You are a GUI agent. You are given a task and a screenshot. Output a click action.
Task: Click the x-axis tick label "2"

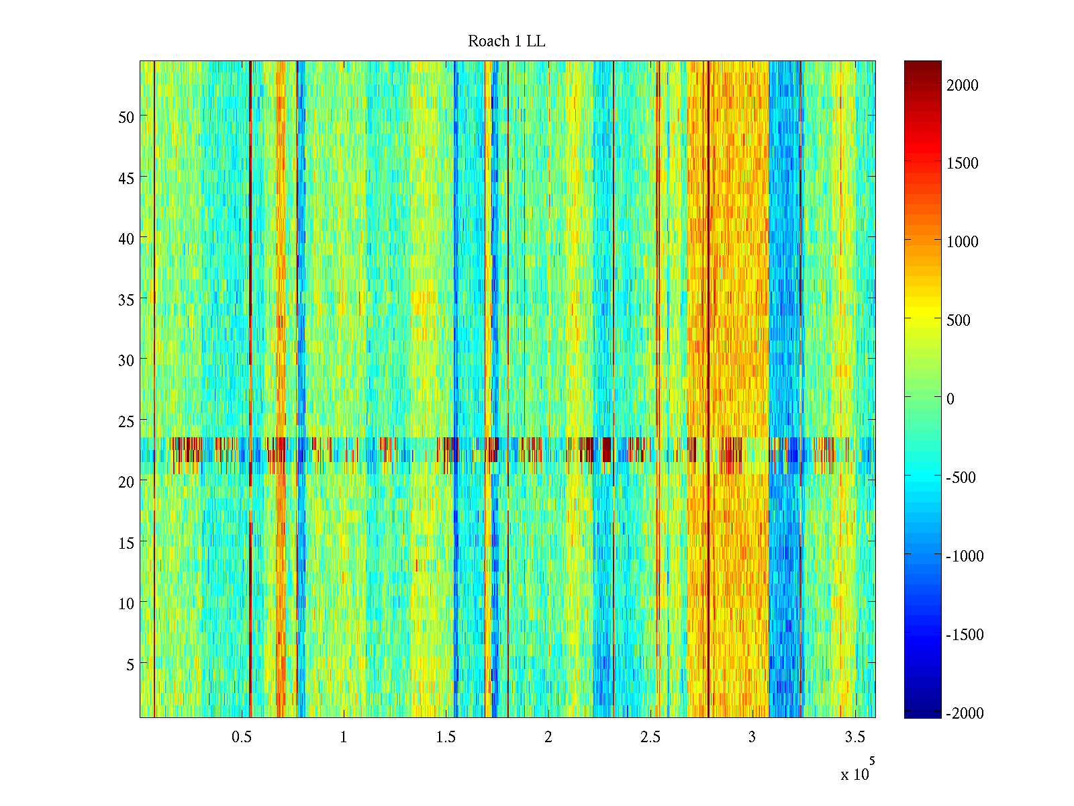[x=548, y=737]
